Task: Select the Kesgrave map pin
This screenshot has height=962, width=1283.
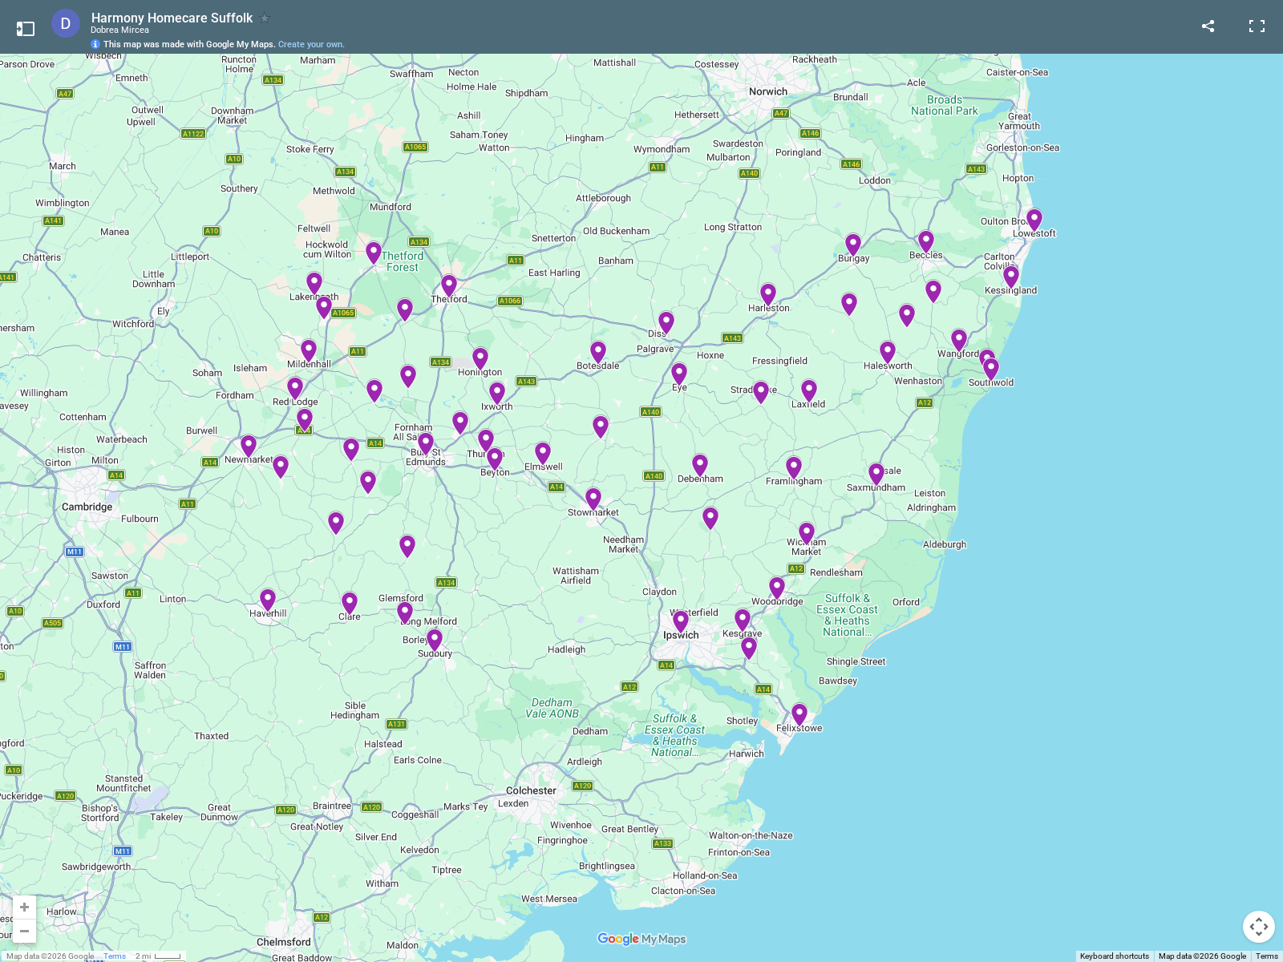Action: [743, 620]
